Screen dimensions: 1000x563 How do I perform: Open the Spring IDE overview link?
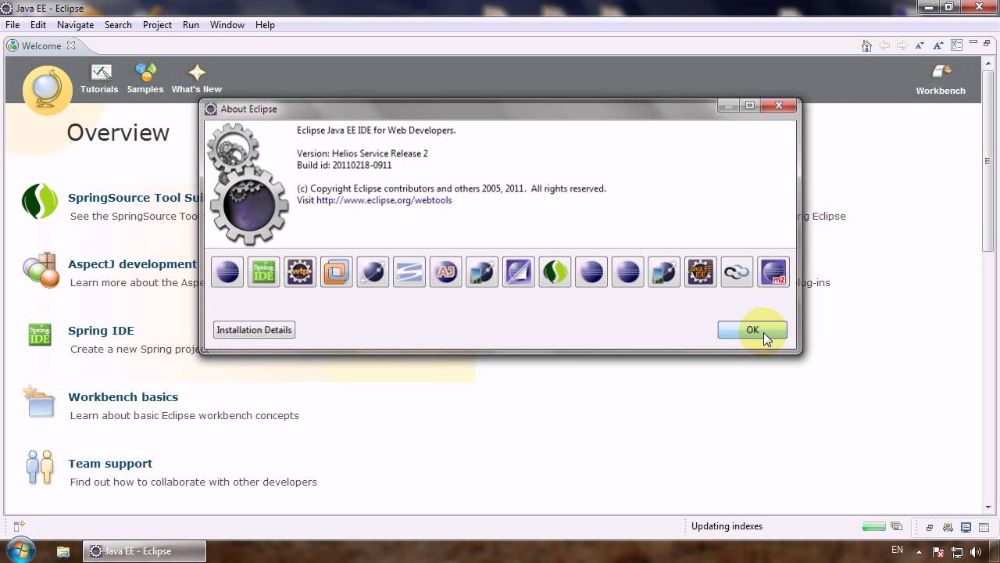tap(101, 331)
